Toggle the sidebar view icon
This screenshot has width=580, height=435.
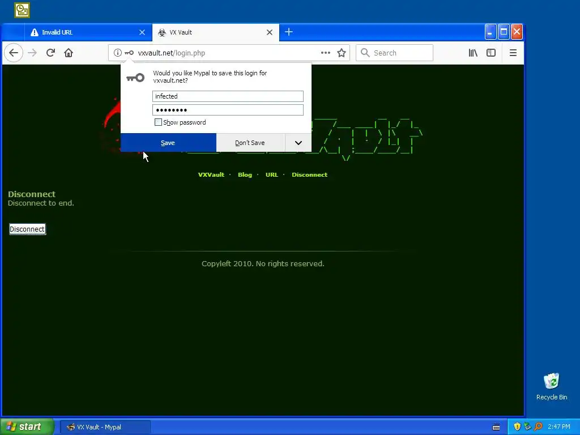491,53
